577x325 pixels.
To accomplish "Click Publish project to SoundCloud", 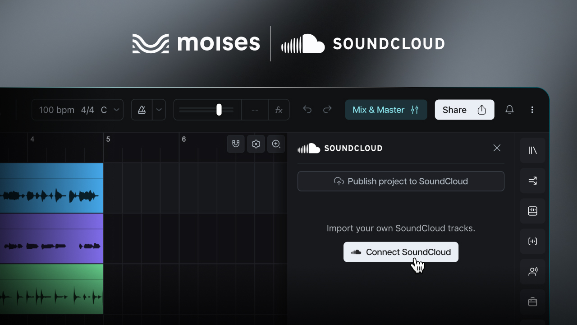I will pyautogui.click(x=401, y=181).
